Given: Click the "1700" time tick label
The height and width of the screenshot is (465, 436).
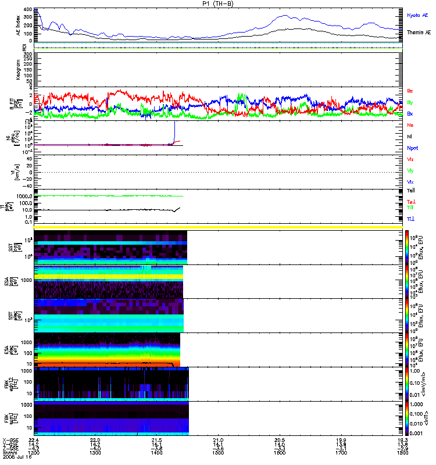Looking at the screenshot, I should pyautogui.click(x=341, y=453).
